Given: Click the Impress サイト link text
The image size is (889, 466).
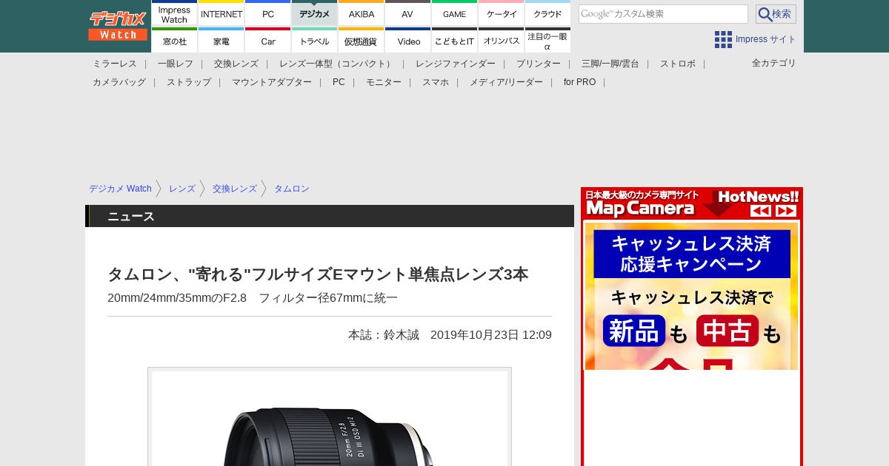Looking at the screenshot, I should 766,39.
